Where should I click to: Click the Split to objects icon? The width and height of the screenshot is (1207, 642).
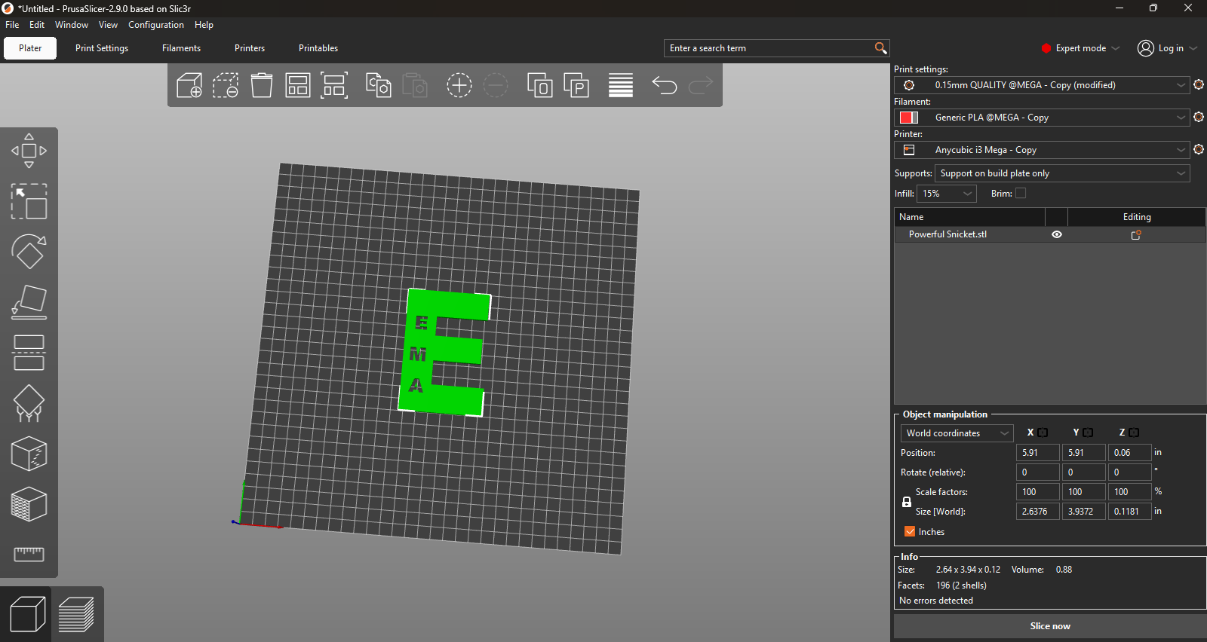click(540, 85)
